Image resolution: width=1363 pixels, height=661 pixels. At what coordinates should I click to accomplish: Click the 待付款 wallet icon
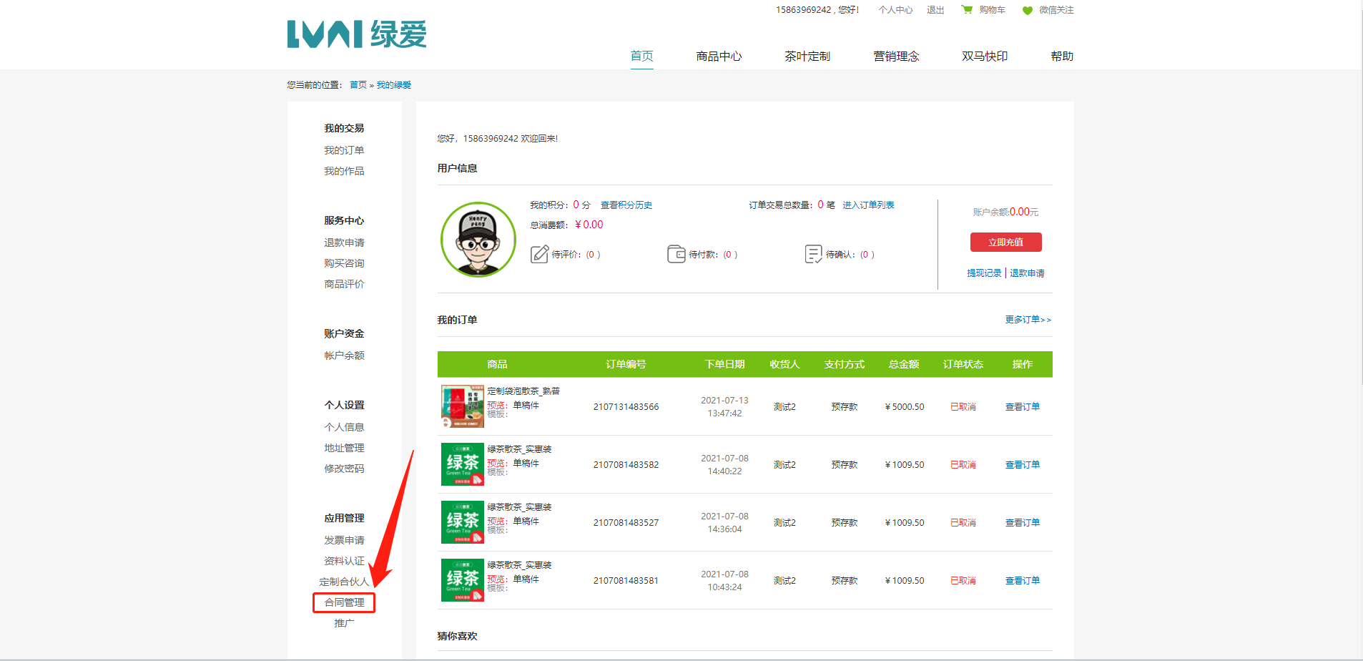click(x=676, y=254)
